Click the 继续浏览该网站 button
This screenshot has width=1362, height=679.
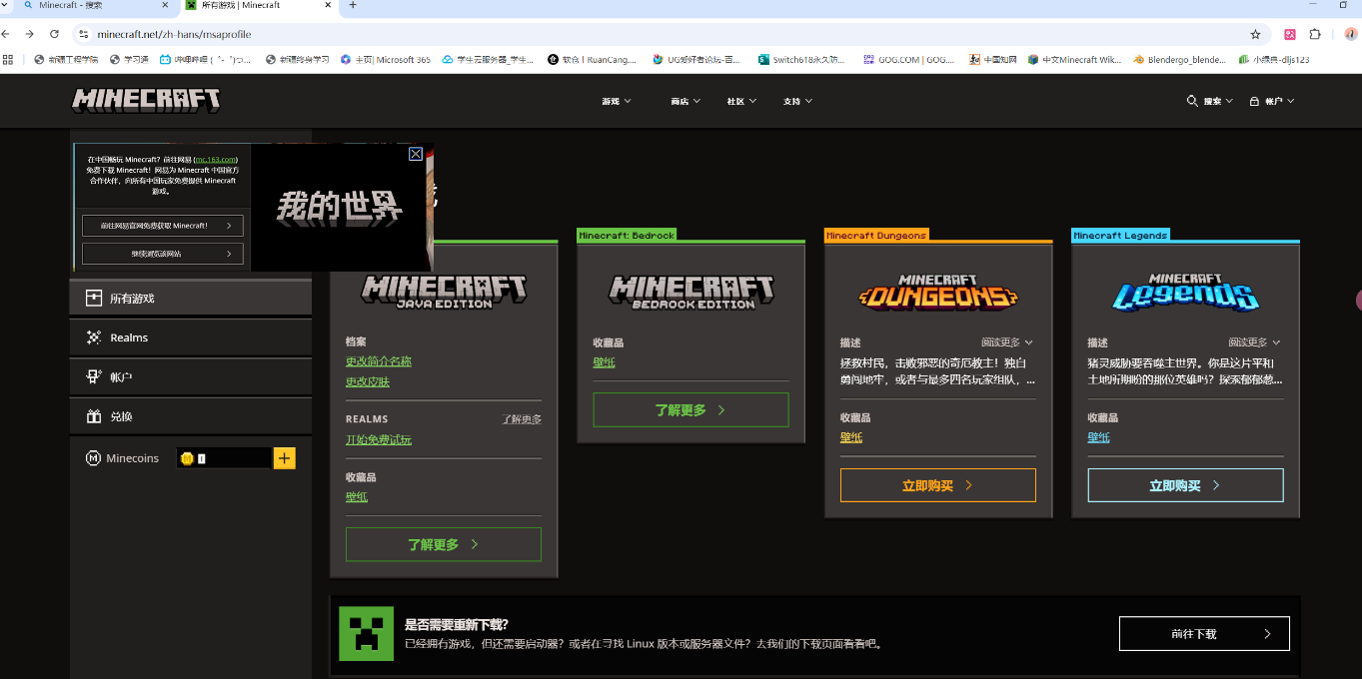163,254
